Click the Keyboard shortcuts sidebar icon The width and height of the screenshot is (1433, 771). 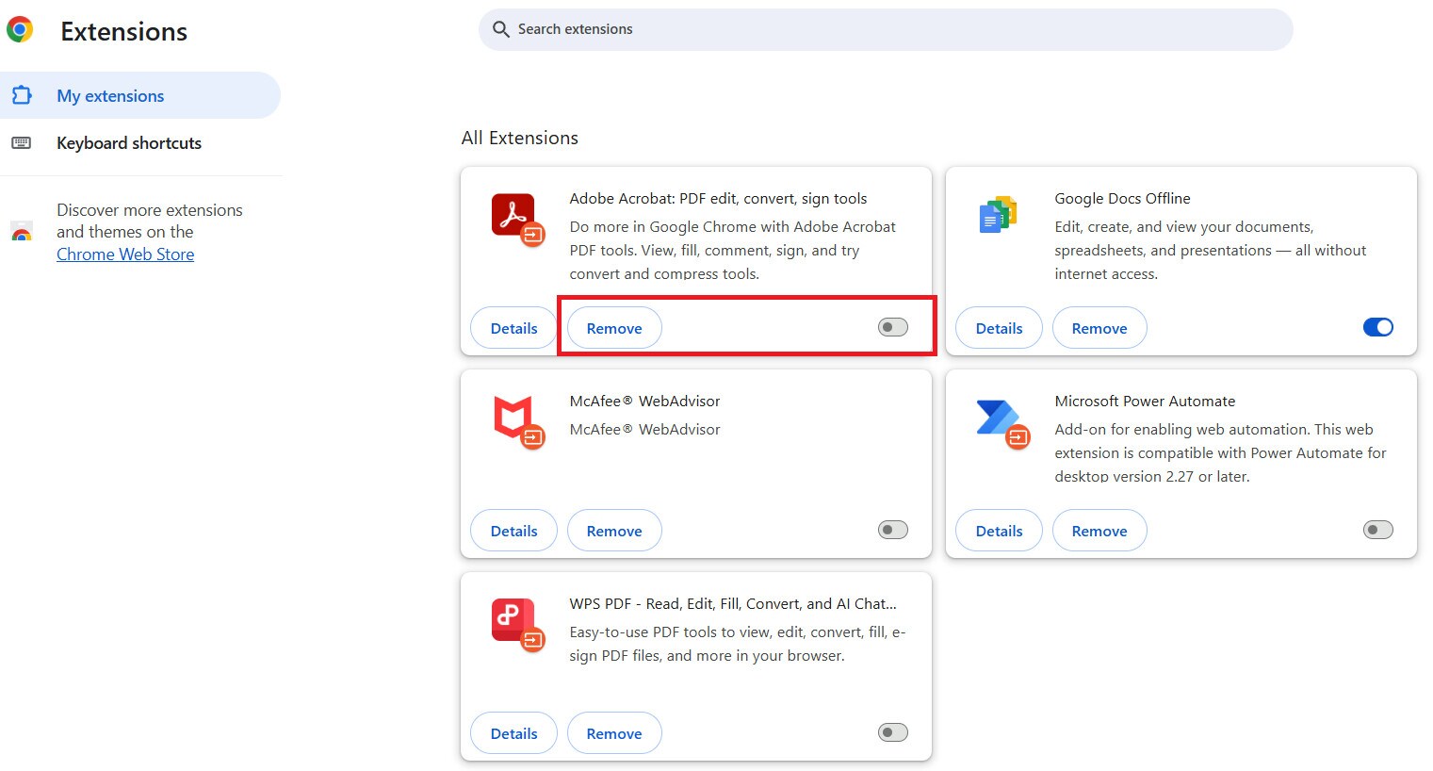pyautogui.click(x=22, y=142)
